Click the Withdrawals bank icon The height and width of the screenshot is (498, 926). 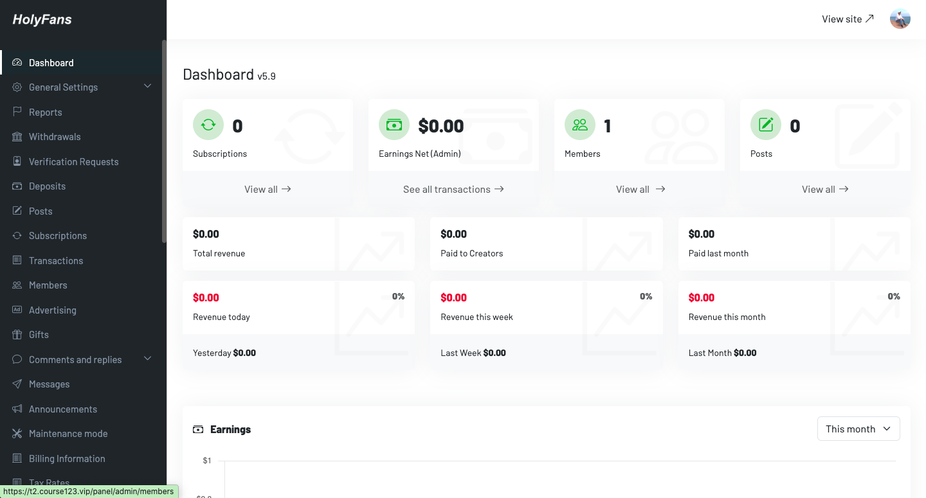coord(17,136)
